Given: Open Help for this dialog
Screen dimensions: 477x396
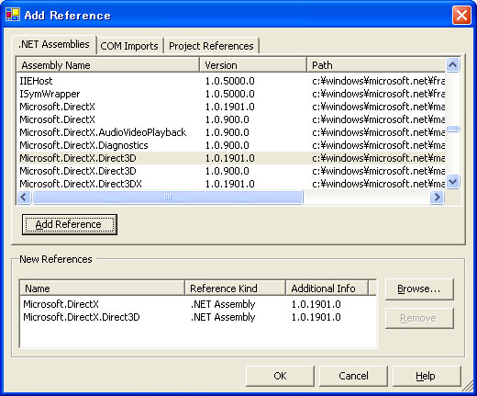Looking at the screenshot, I should (x=427, y=376).
